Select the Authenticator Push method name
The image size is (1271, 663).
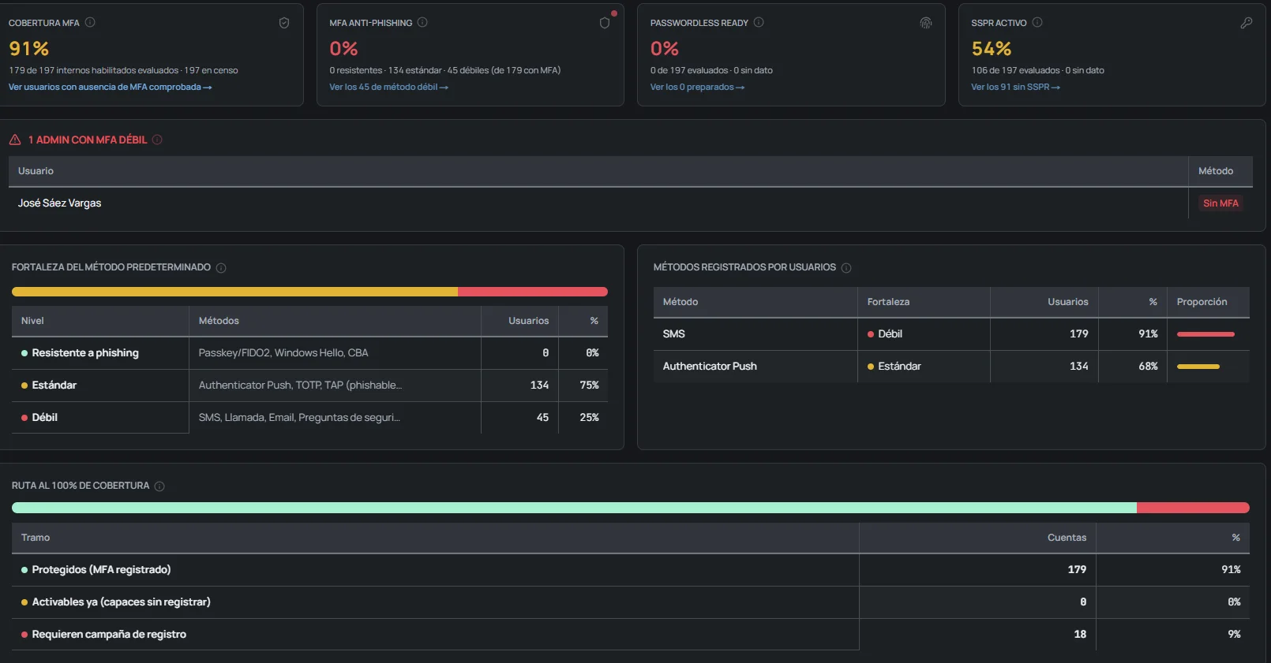point(710,367)
